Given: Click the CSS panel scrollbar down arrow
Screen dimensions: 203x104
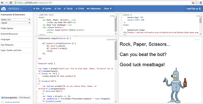Looking at the screenshot, I should [200, 34].
